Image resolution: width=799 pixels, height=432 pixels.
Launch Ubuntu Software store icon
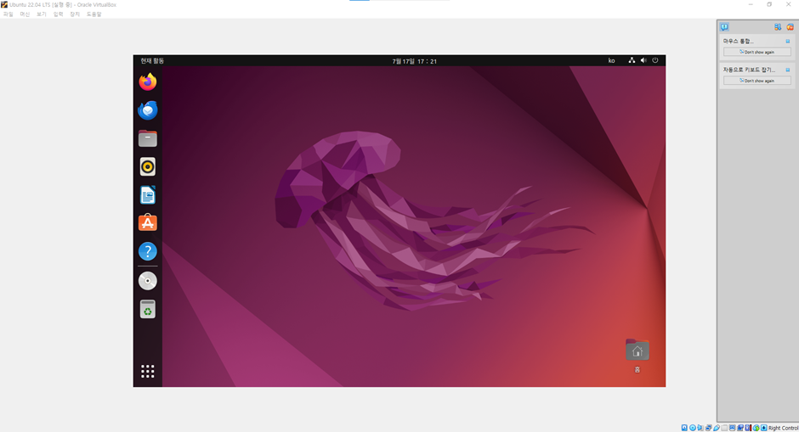[x=148, y=223]
